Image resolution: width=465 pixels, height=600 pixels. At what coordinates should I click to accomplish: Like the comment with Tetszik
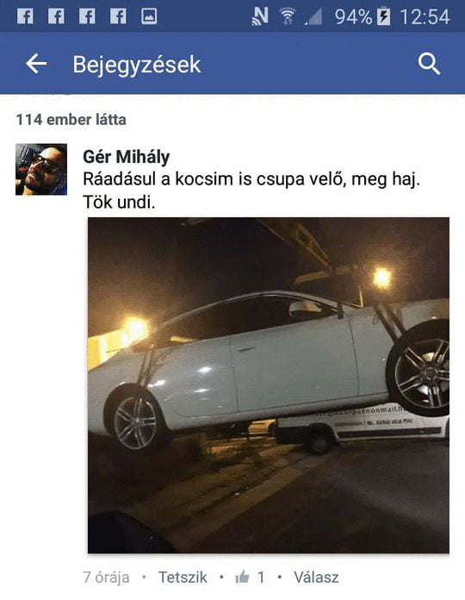click(183, 577)
